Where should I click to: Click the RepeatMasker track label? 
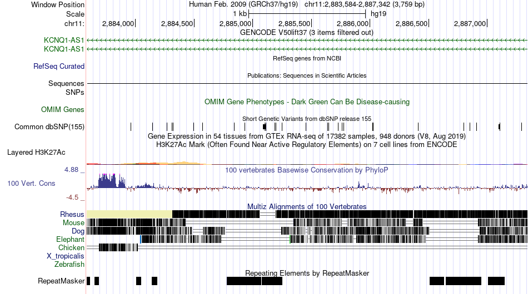[61, 281]
